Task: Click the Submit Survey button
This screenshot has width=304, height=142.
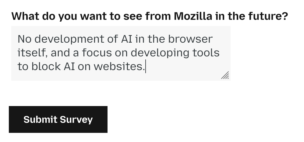Action: tap(58, 119)
